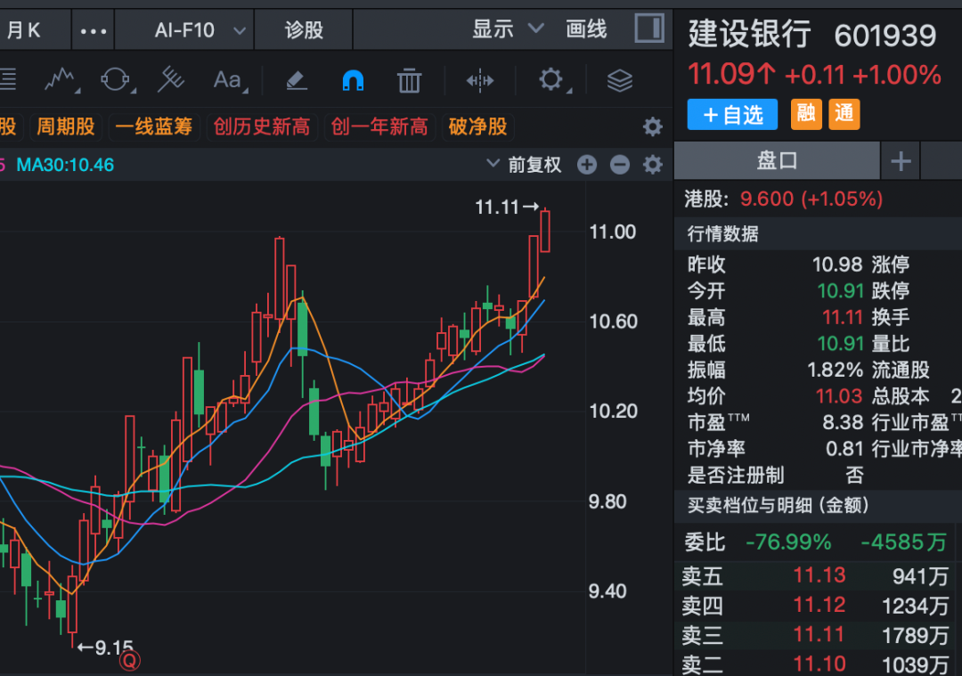Pick the eraser tool
The image size is (962, 676).
coord(297,80)
